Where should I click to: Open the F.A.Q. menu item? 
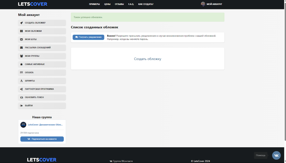(131, 4)
